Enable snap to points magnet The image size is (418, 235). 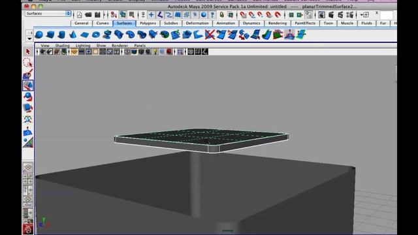pyautogui.click(x=260, y=15)
